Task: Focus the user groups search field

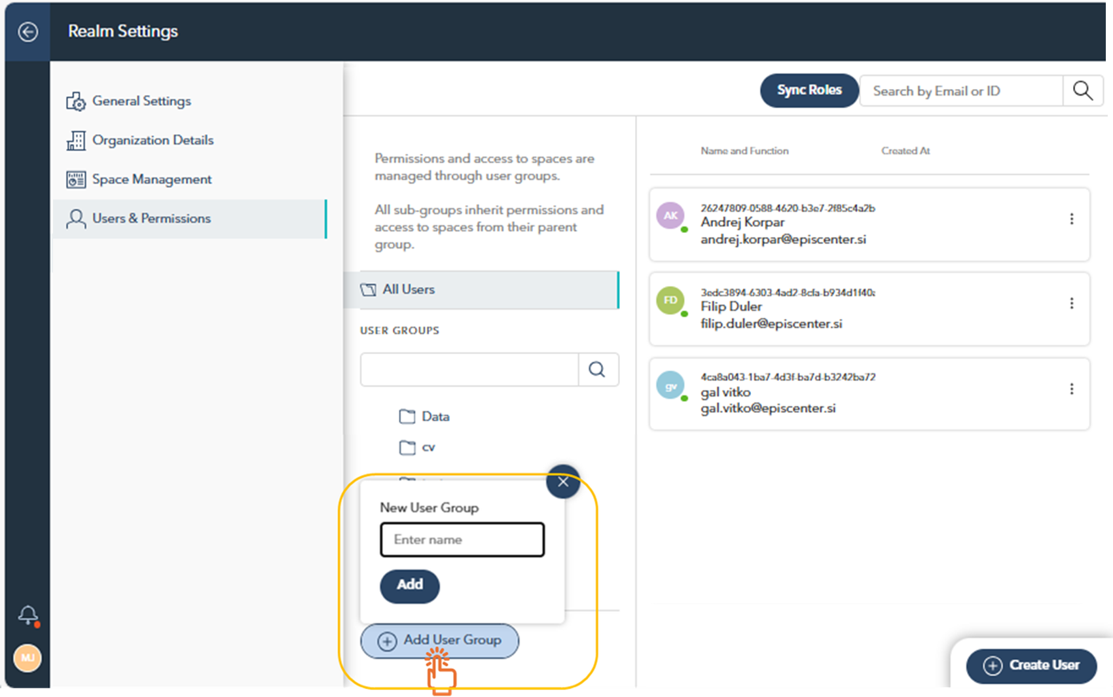Action: pyautogui.click(x=469, y=370)
